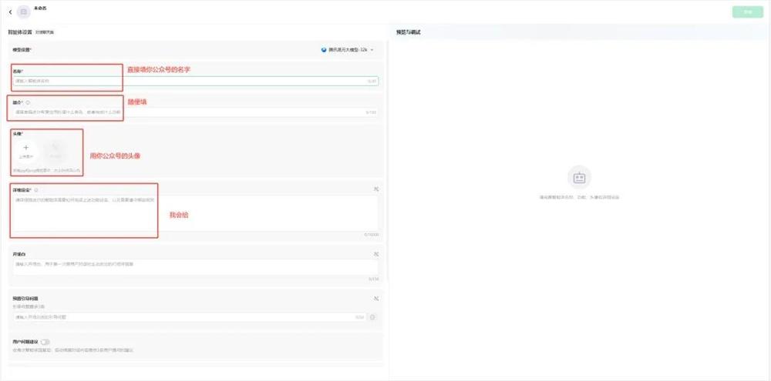Click the 模型设置 label
Image resolution: width=771 pixels, height=381 pixels.
click(22, 49)
